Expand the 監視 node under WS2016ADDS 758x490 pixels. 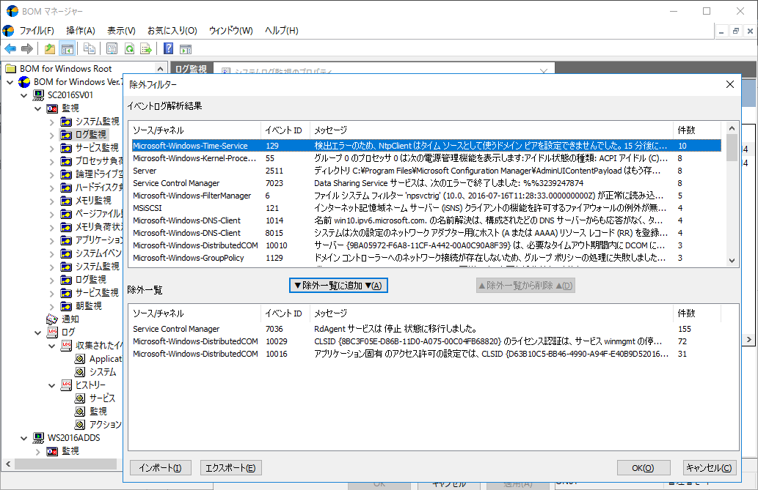tap(38, 451)
